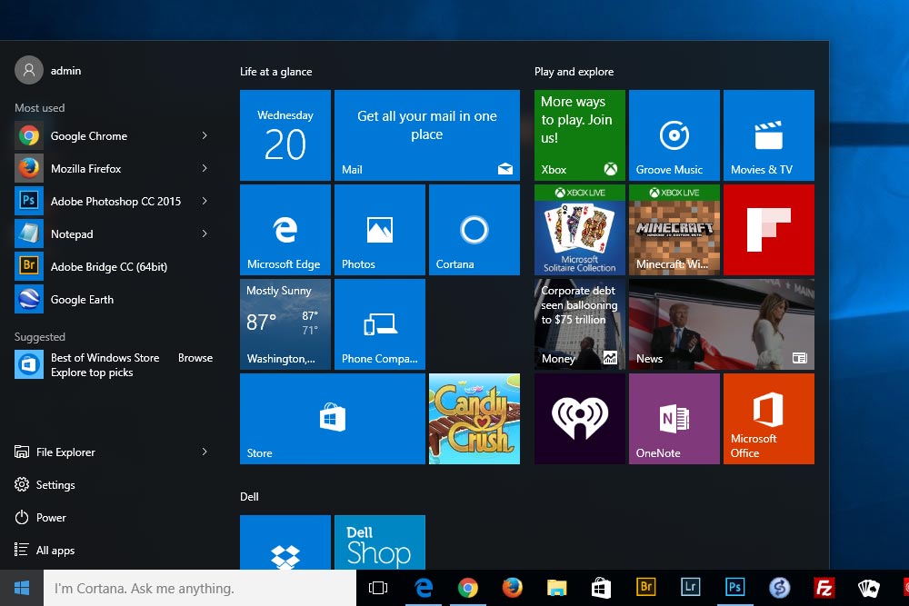Launch the Cortana tile
Screen dimensions: 909x606
474,230
